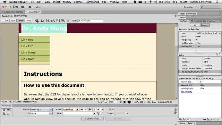222x125 pixels.
Task: Click the filter related files icon
Action: pyautogui.click(x=176, y=16)
